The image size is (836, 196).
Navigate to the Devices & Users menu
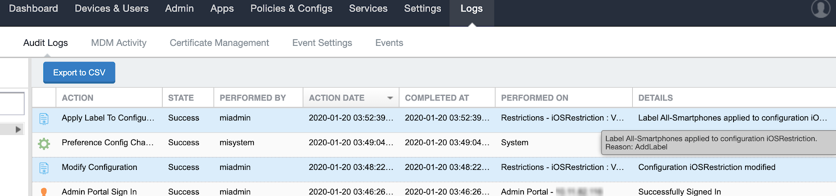[x=111, y=8]
